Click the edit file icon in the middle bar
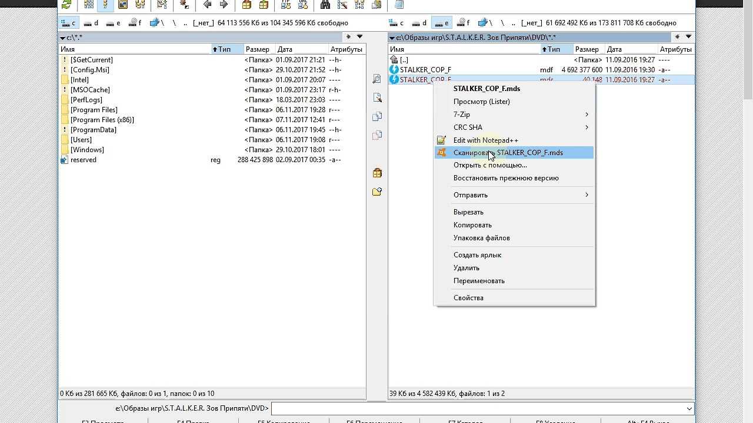Screen dimensions: 753x423 (x=377, y=98)
